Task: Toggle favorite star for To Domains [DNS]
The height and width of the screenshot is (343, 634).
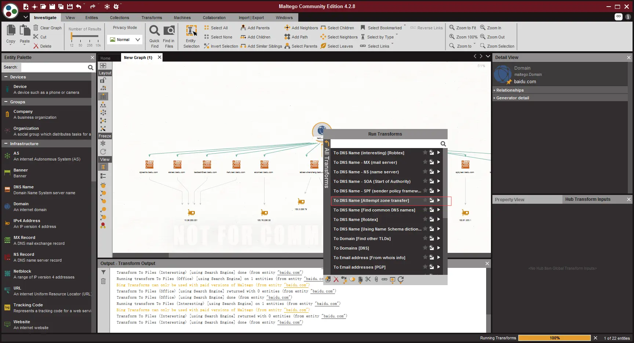Action: (x=425, y=248)
